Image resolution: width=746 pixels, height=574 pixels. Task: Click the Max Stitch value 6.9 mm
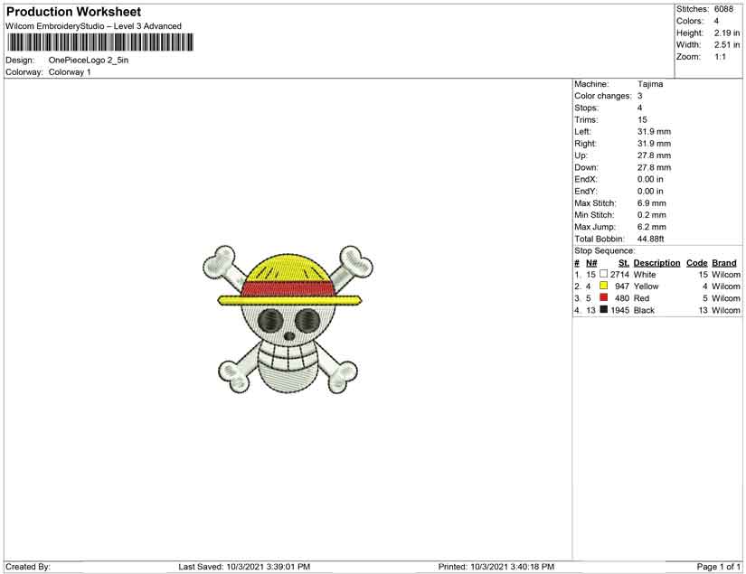(x=652, y=203)
